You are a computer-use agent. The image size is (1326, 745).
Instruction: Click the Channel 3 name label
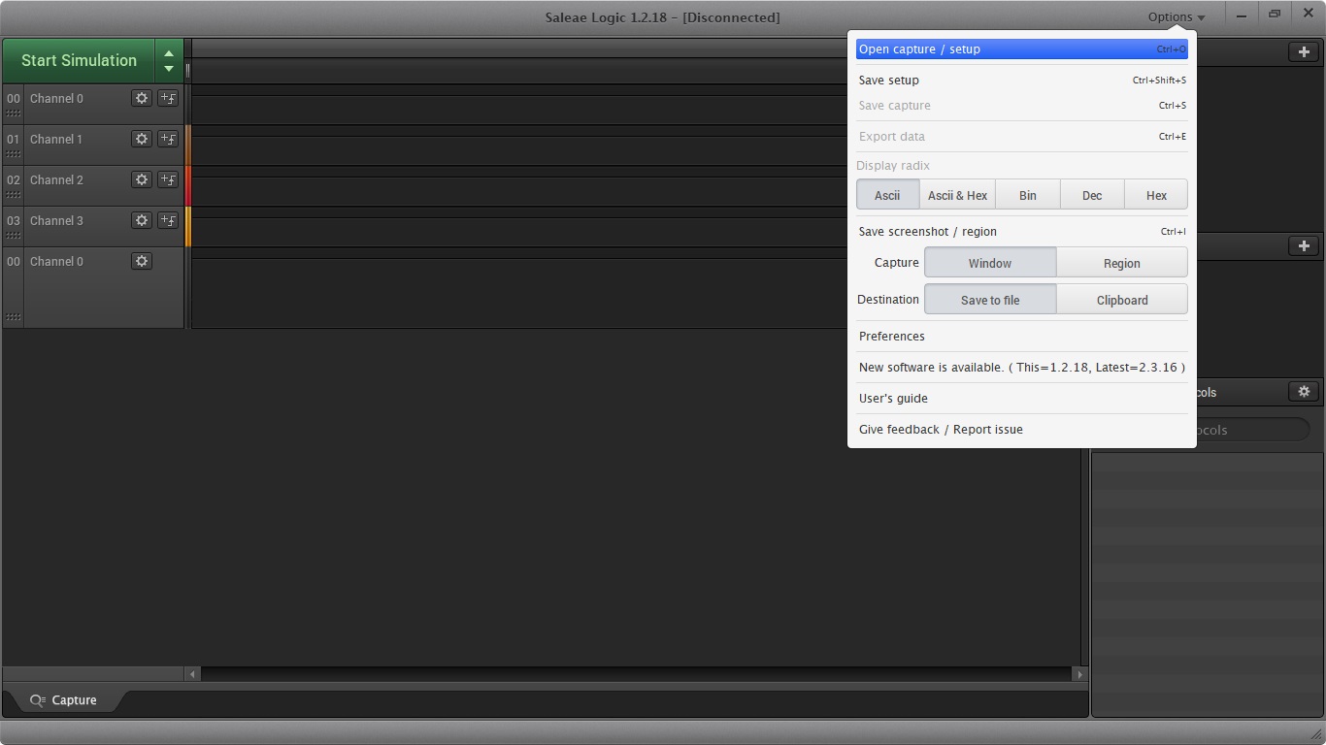point(56,220)
